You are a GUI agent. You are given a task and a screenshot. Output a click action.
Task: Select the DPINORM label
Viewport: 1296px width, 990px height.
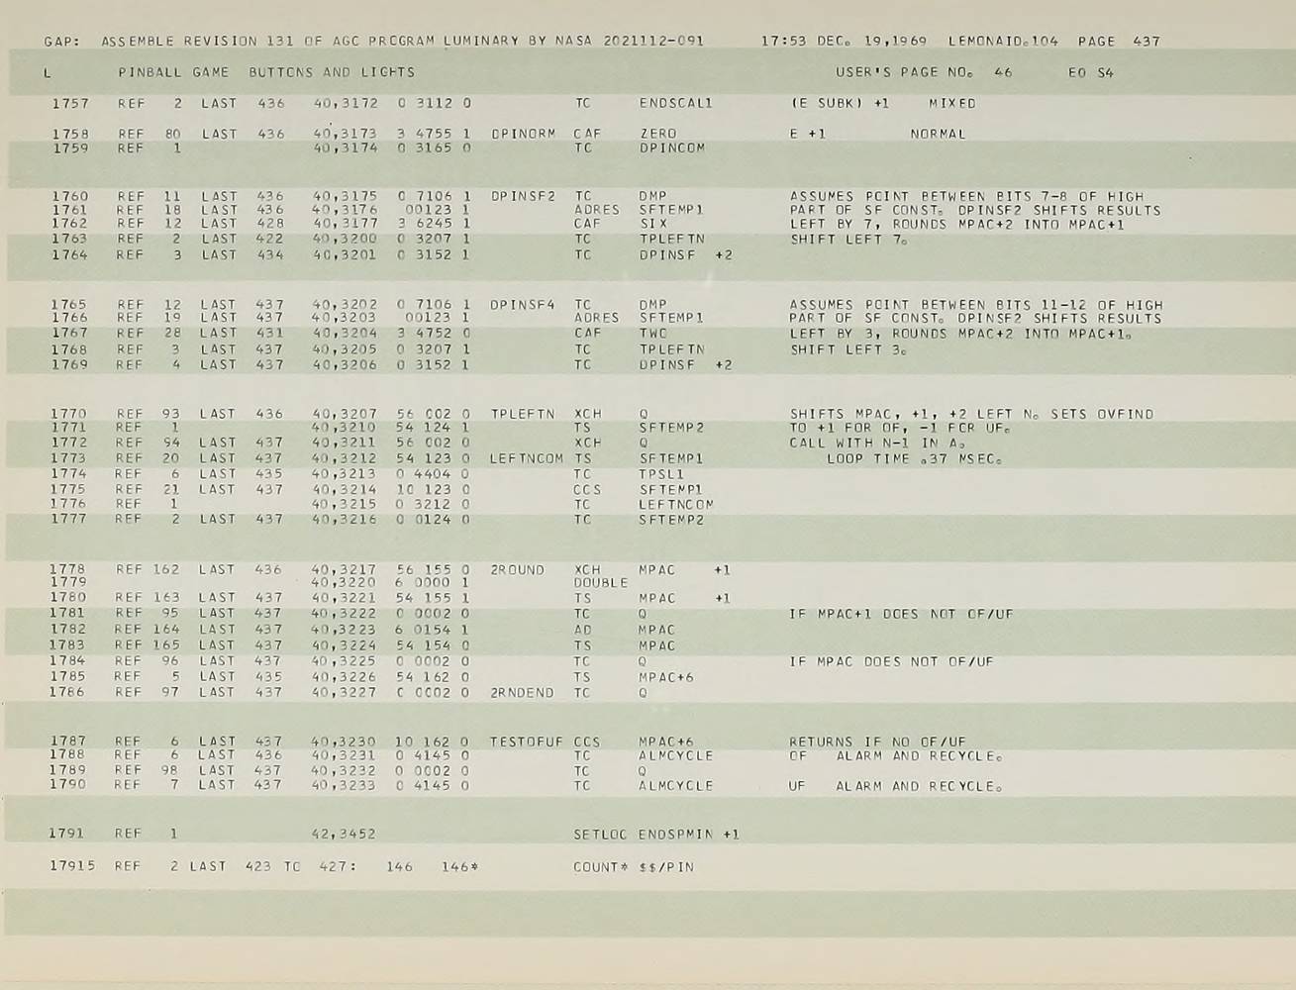pos(524,134)
